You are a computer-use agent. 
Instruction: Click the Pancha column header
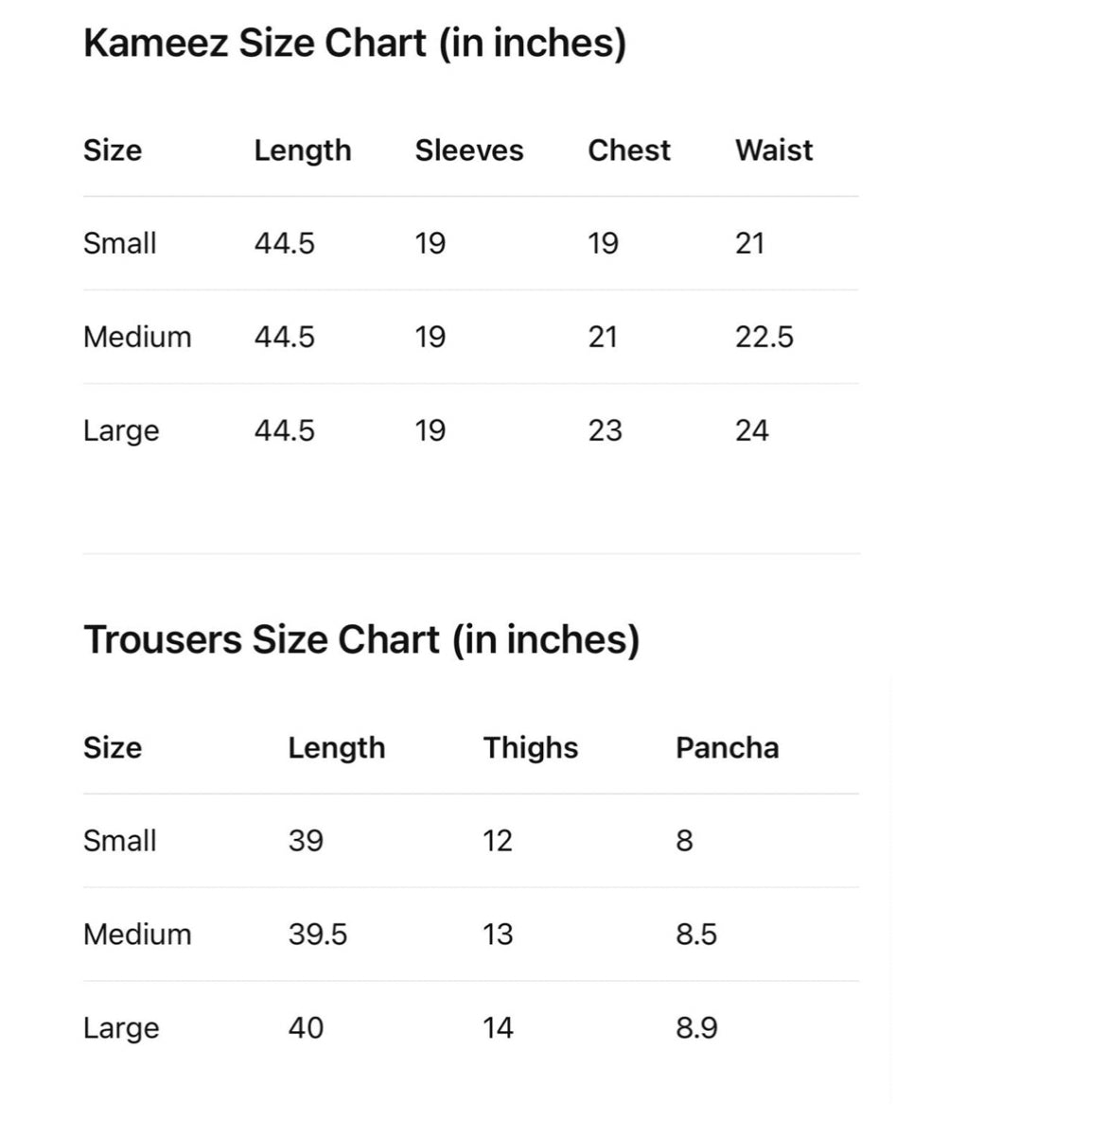tap(727, 748)
